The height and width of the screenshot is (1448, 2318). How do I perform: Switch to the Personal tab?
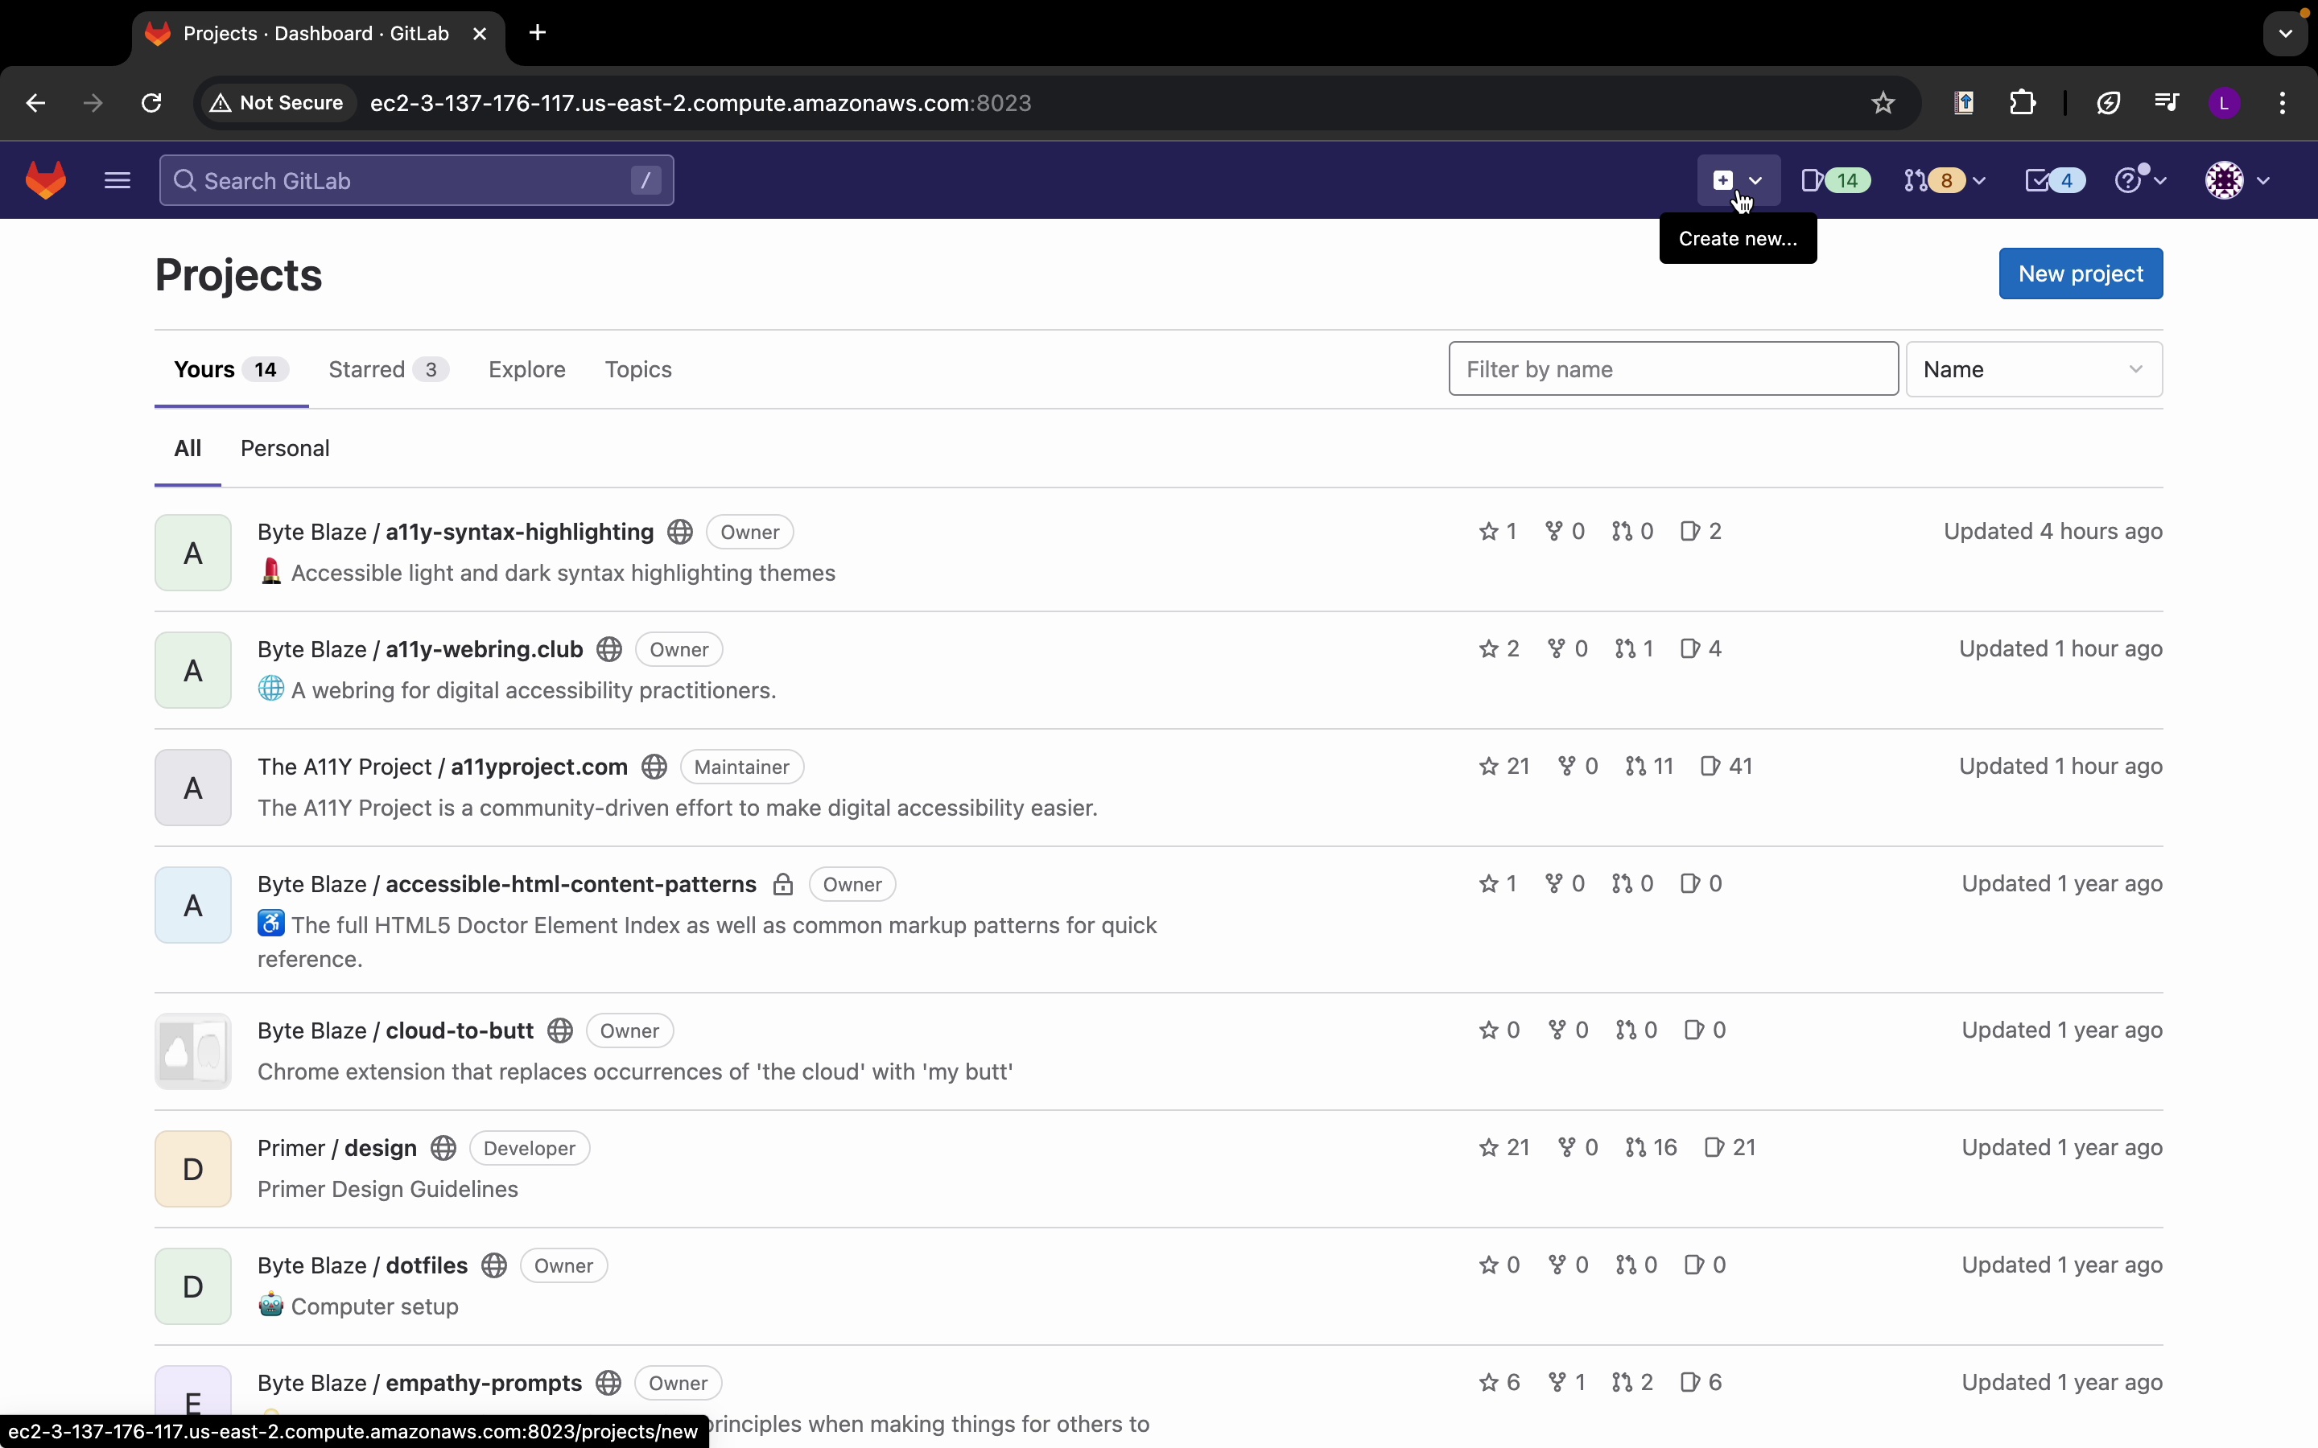284,448
